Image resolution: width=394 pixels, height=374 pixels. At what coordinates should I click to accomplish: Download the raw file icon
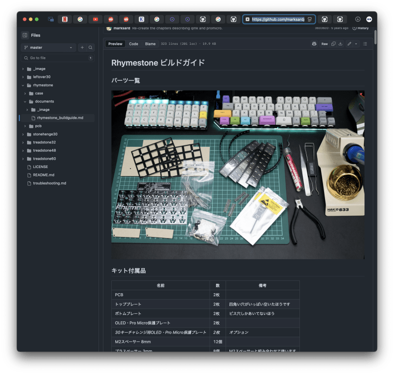point(340,44)
